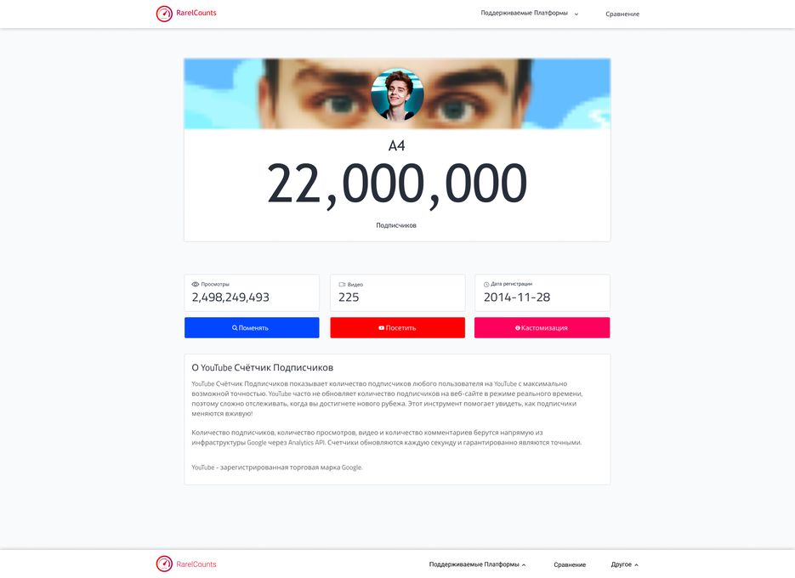Click the clock icon beside Дата регистрации
The width and height of the screenshot is (795, 578).
tap(486, 285)
